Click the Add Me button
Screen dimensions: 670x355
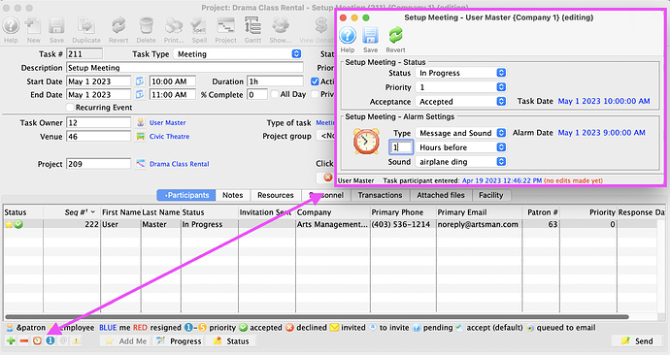pyautogui.click(x=126, y=340)
